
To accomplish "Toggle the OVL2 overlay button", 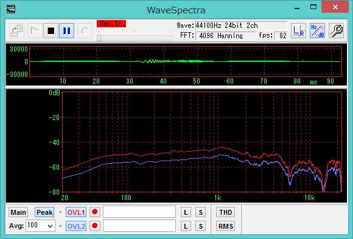I will click(76, 226).
